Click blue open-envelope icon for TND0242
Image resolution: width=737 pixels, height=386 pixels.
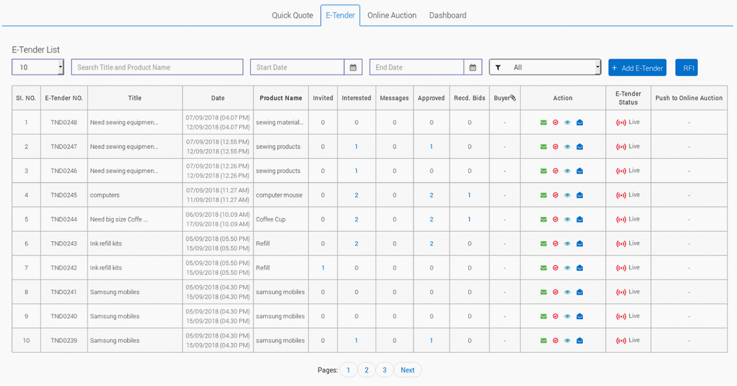[x=579, y=268]
